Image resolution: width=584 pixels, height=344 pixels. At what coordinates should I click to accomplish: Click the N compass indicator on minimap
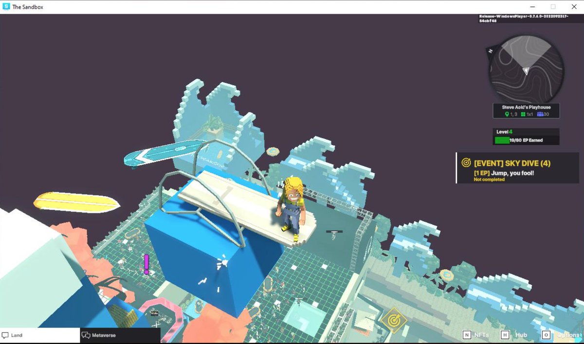pyautogui.click(x=491, y=50)
